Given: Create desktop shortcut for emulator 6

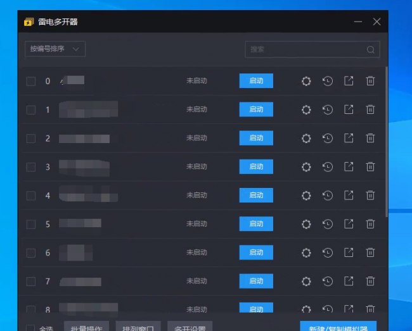Looking at the screenshot, I should (349, 253).
